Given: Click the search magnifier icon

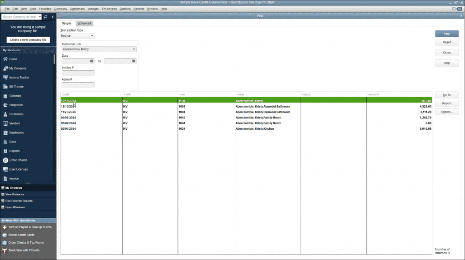Looking at the screenshot, I should [45, 17].
